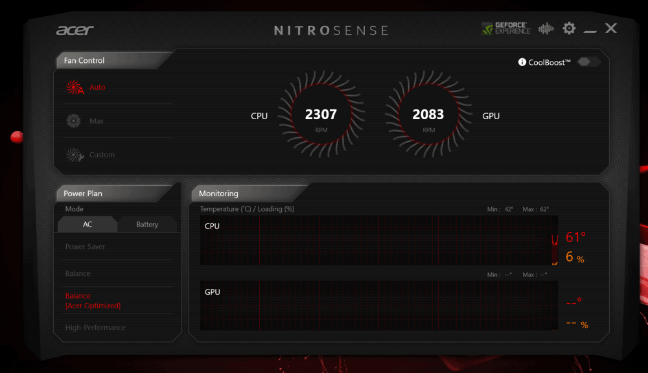This screenshot has height=373, width=648.
Task: Toggle the CoolBoost switch
Action: click(x=588, y=62)
